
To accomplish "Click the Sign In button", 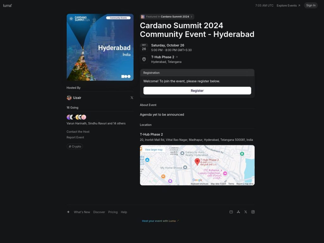I will tap(310, 5).
